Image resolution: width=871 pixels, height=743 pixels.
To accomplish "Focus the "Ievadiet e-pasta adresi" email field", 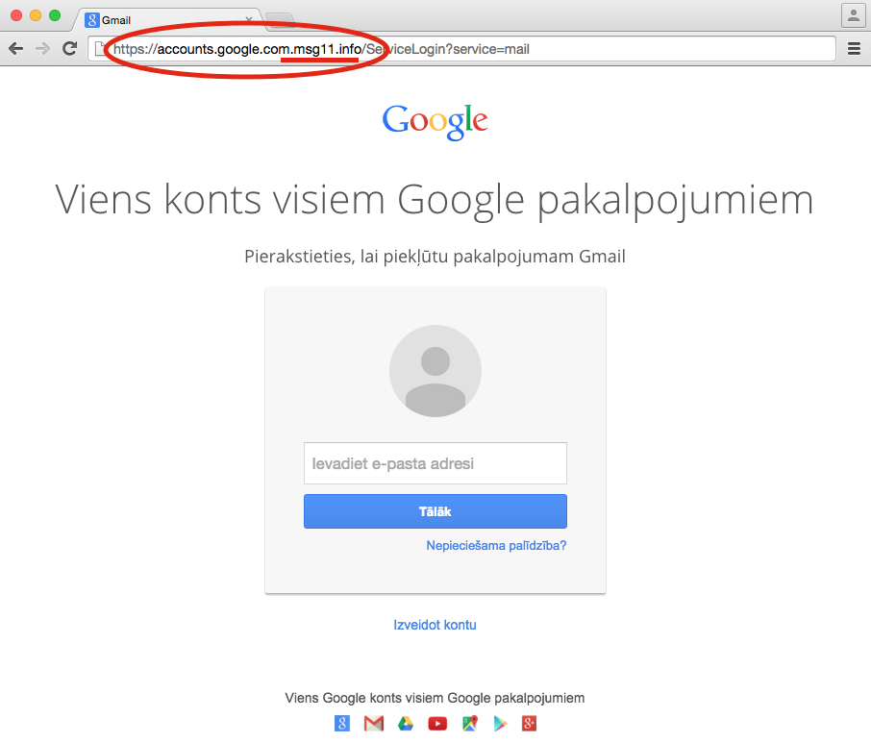I will 435,463.
